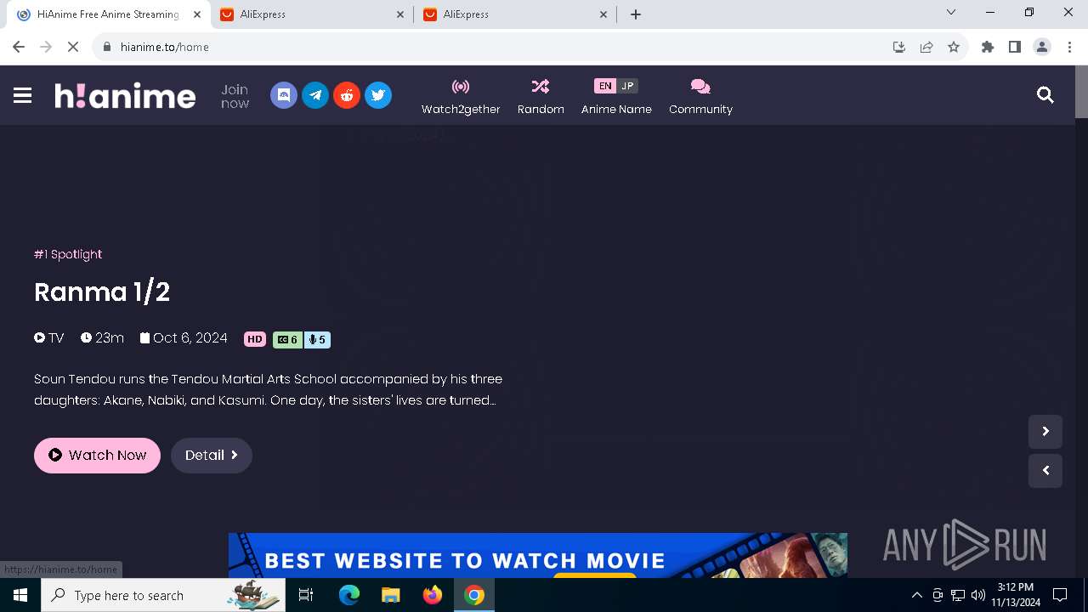The image size is (1088, 612).
Task: Click the install app icon
Action: click(x=899, y=47)
